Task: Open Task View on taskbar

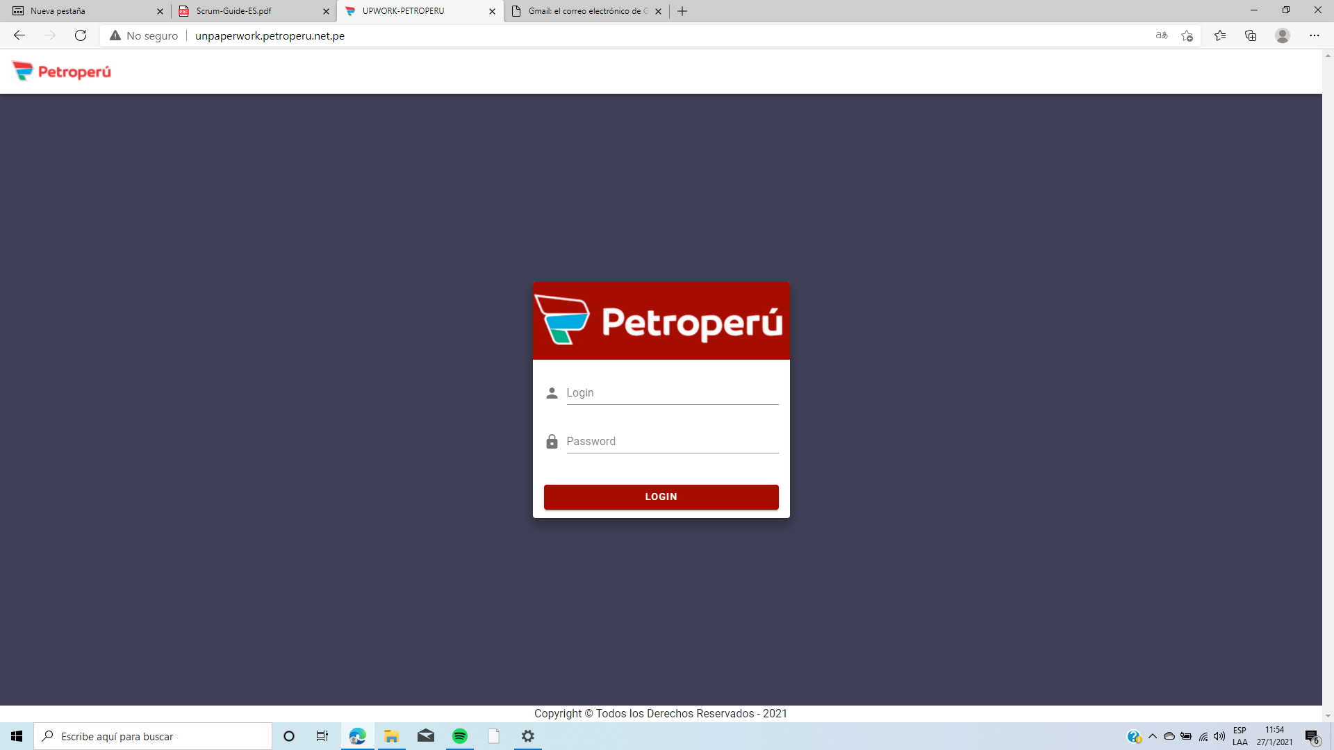Action: 322,736
